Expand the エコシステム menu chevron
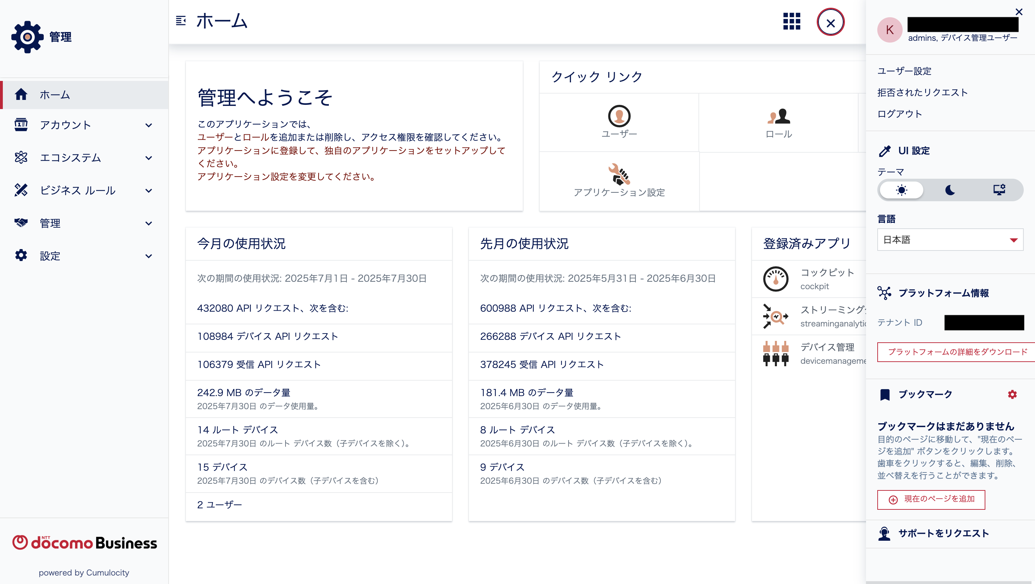Image resolution: width=1035 pixels, height=584 pixels. click(149, 158)
